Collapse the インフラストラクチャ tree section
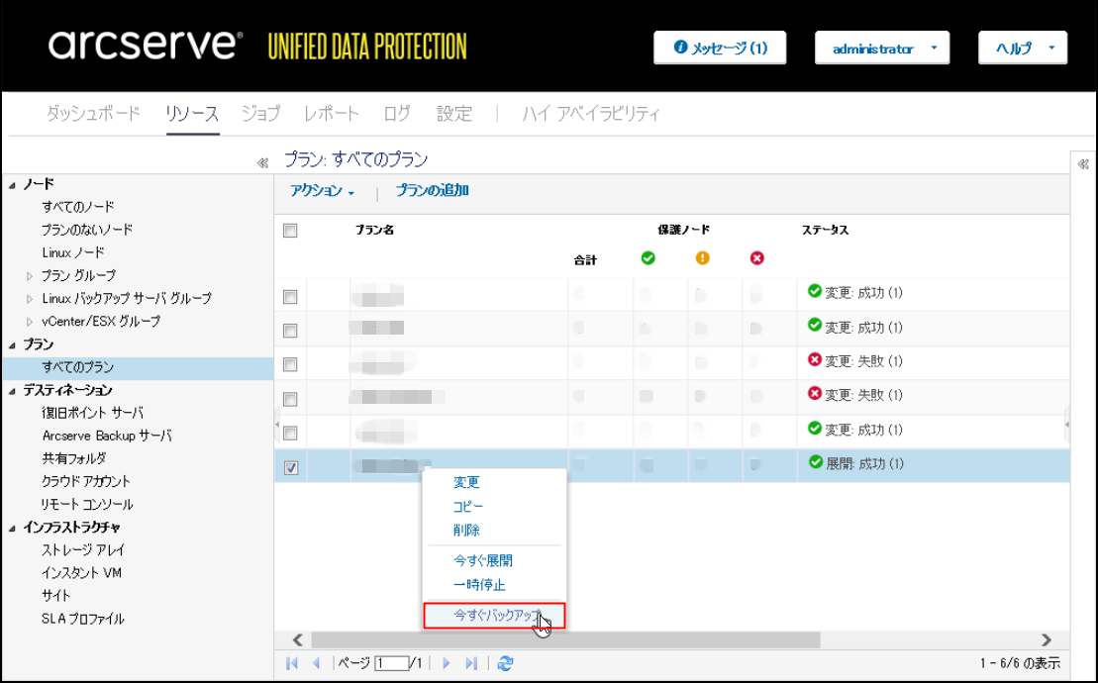Viewport: 1098px width, 683px height. 12,529
